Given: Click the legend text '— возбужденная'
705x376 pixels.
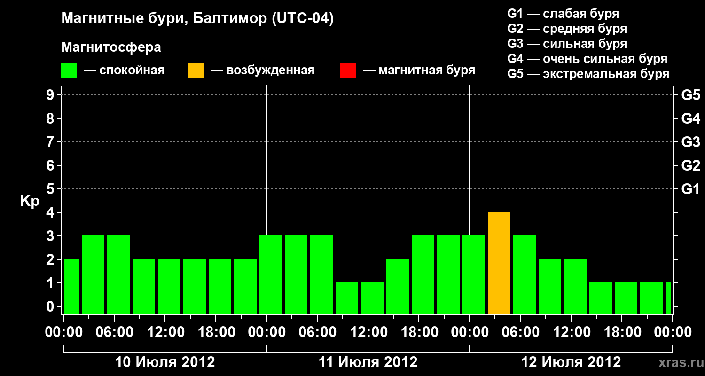Looking at the screenshot, I should pos(262,71).
